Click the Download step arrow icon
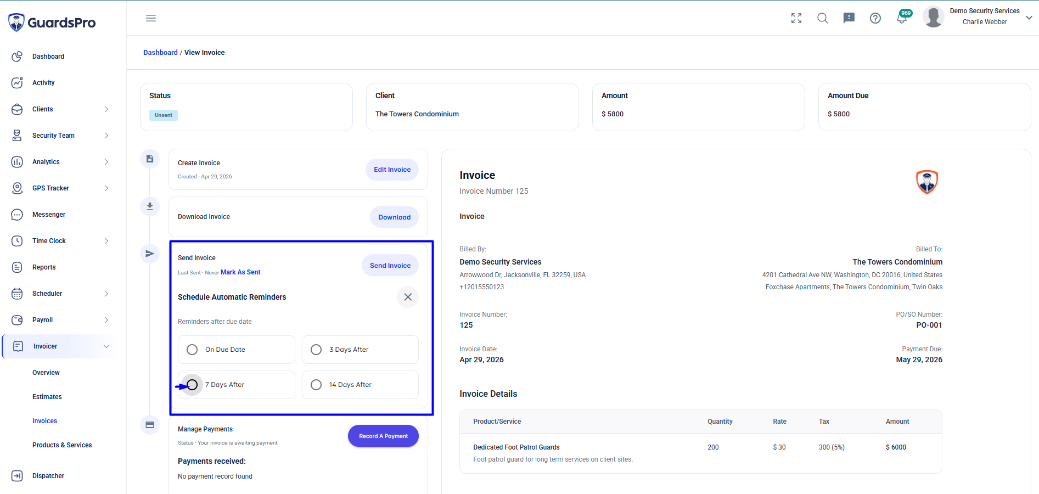Screen dimensions: 1039x494 click(150, 206)
